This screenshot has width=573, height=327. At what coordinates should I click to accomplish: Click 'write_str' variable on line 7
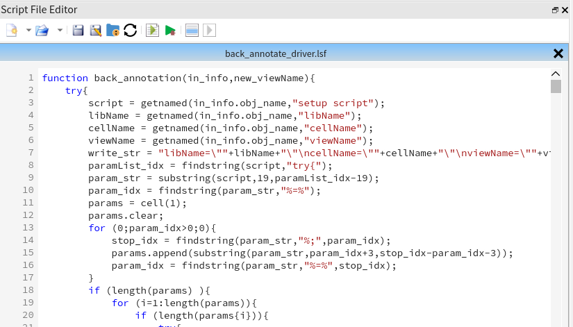114,153
